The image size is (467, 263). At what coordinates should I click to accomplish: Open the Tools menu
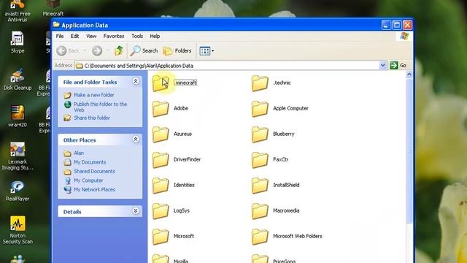coord(137,36)
